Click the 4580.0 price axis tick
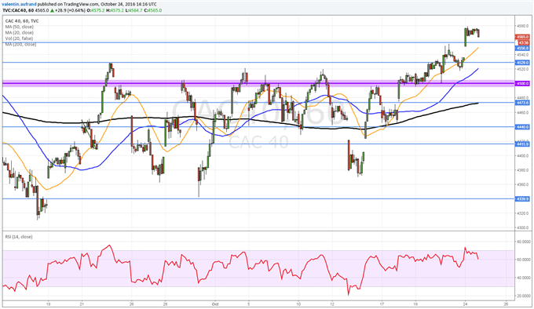This screenshot has width=534, height=309. click(523, 26)
